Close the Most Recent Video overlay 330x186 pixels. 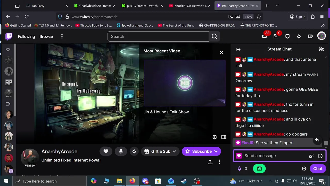click(221, 53)
